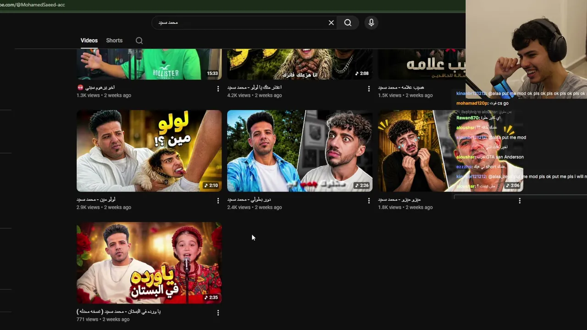Click the 2:26 duration badge
This screenshot has height=330, width=587.
pos(362,186)
